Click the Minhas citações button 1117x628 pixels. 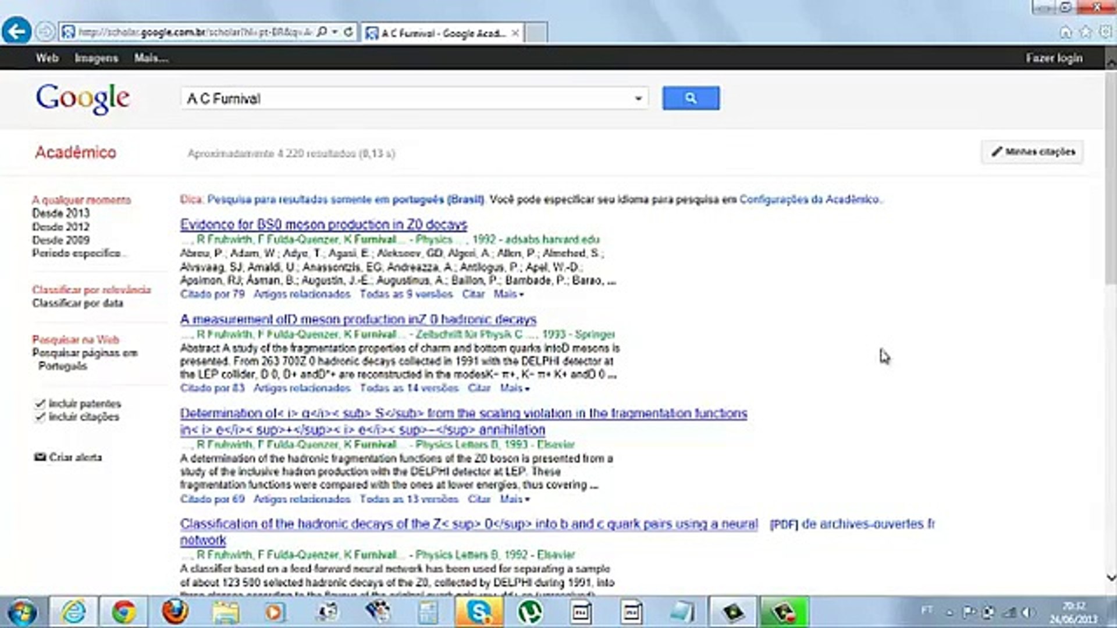point(1033,152)
